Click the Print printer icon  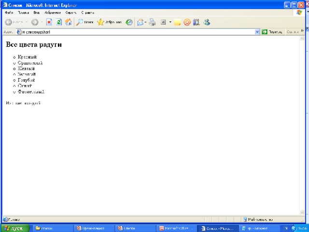[153, 22]
